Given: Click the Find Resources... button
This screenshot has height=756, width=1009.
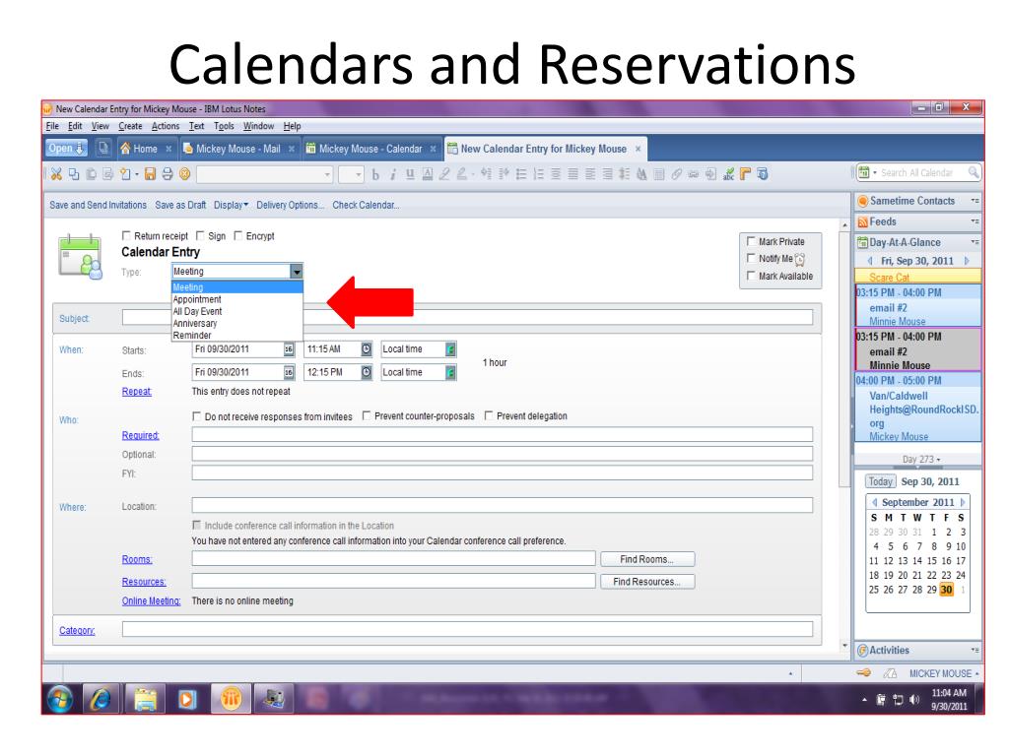Looking at the screenshot, I should point(647,582).
